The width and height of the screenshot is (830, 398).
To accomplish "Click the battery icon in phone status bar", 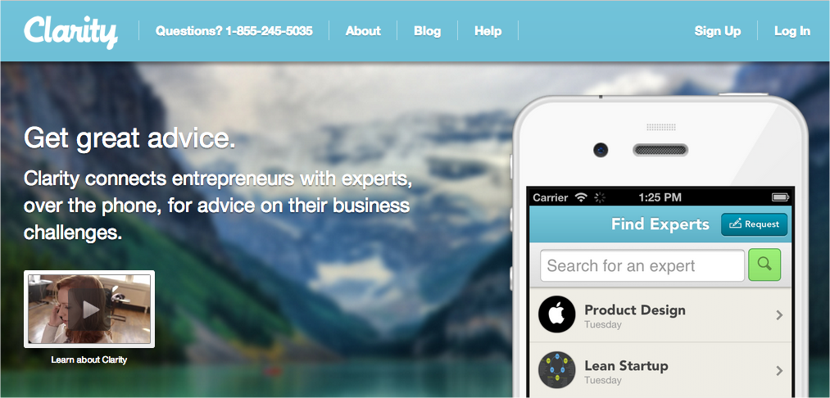I will 780,197.
